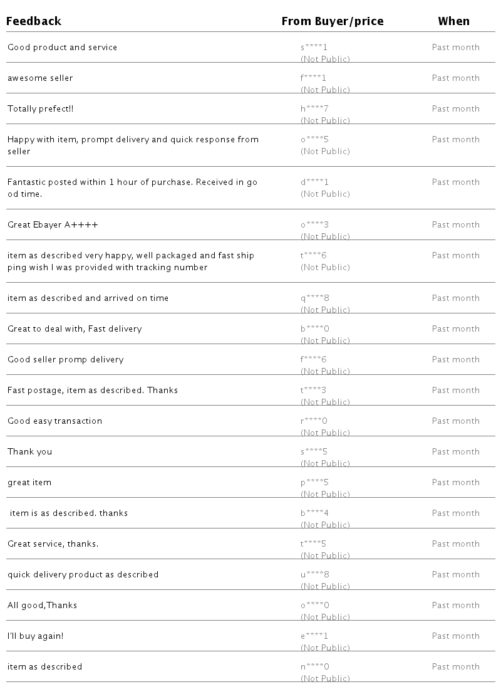Click the 'I'll buy again!' feedback
Image resolution: width=501 pixels, height=694 pixels.
point(35,636)
